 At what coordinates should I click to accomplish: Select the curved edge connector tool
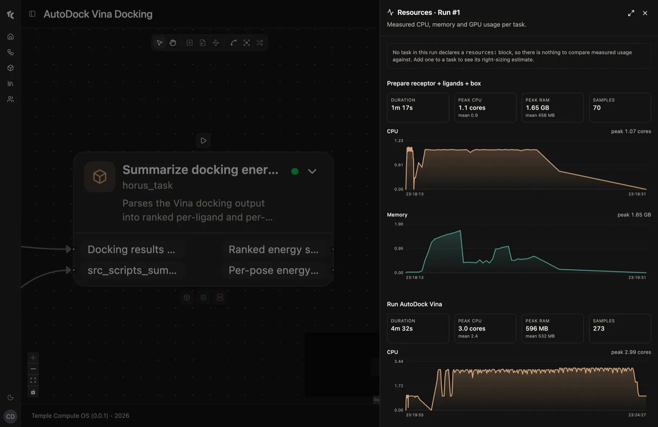233,43
